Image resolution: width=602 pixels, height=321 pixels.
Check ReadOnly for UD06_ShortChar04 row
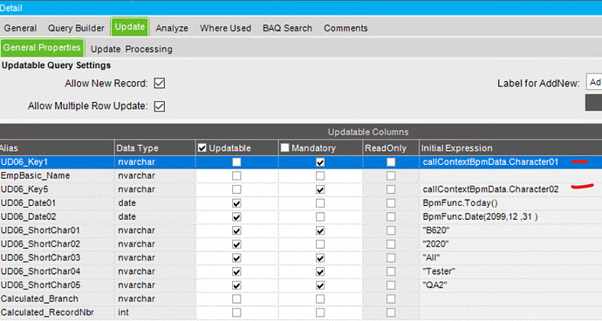pyautogui.click(x=391, y=271)
